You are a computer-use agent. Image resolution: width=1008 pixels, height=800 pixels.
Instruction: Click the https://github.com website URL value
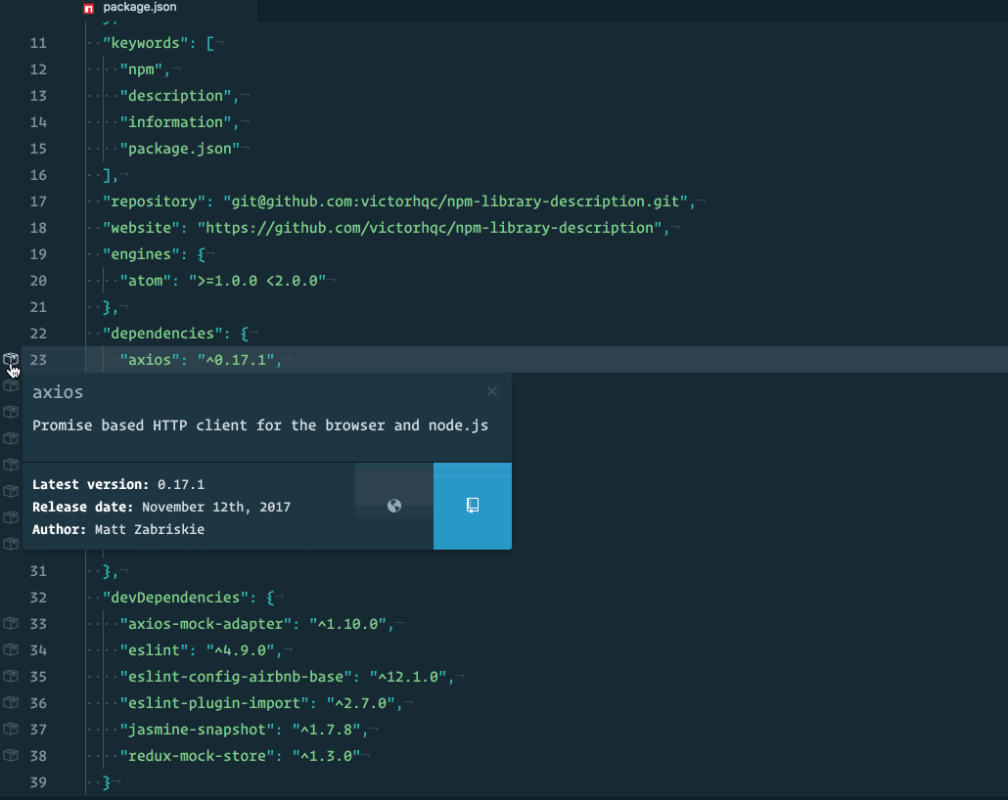[x=430, y=228]
